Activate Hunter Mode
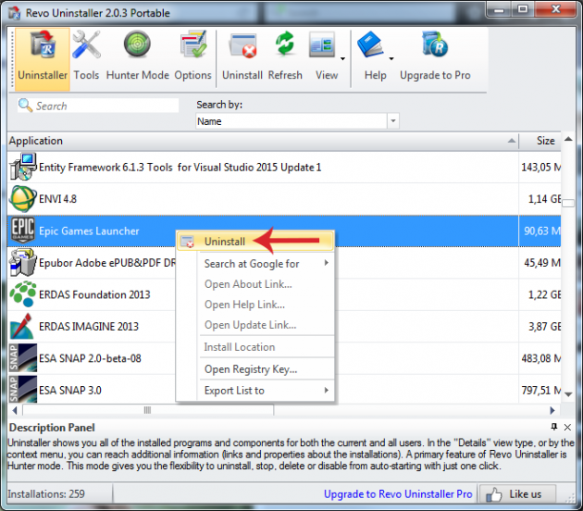The height and width of the screenshot is (511, 583). coord(138,57)
